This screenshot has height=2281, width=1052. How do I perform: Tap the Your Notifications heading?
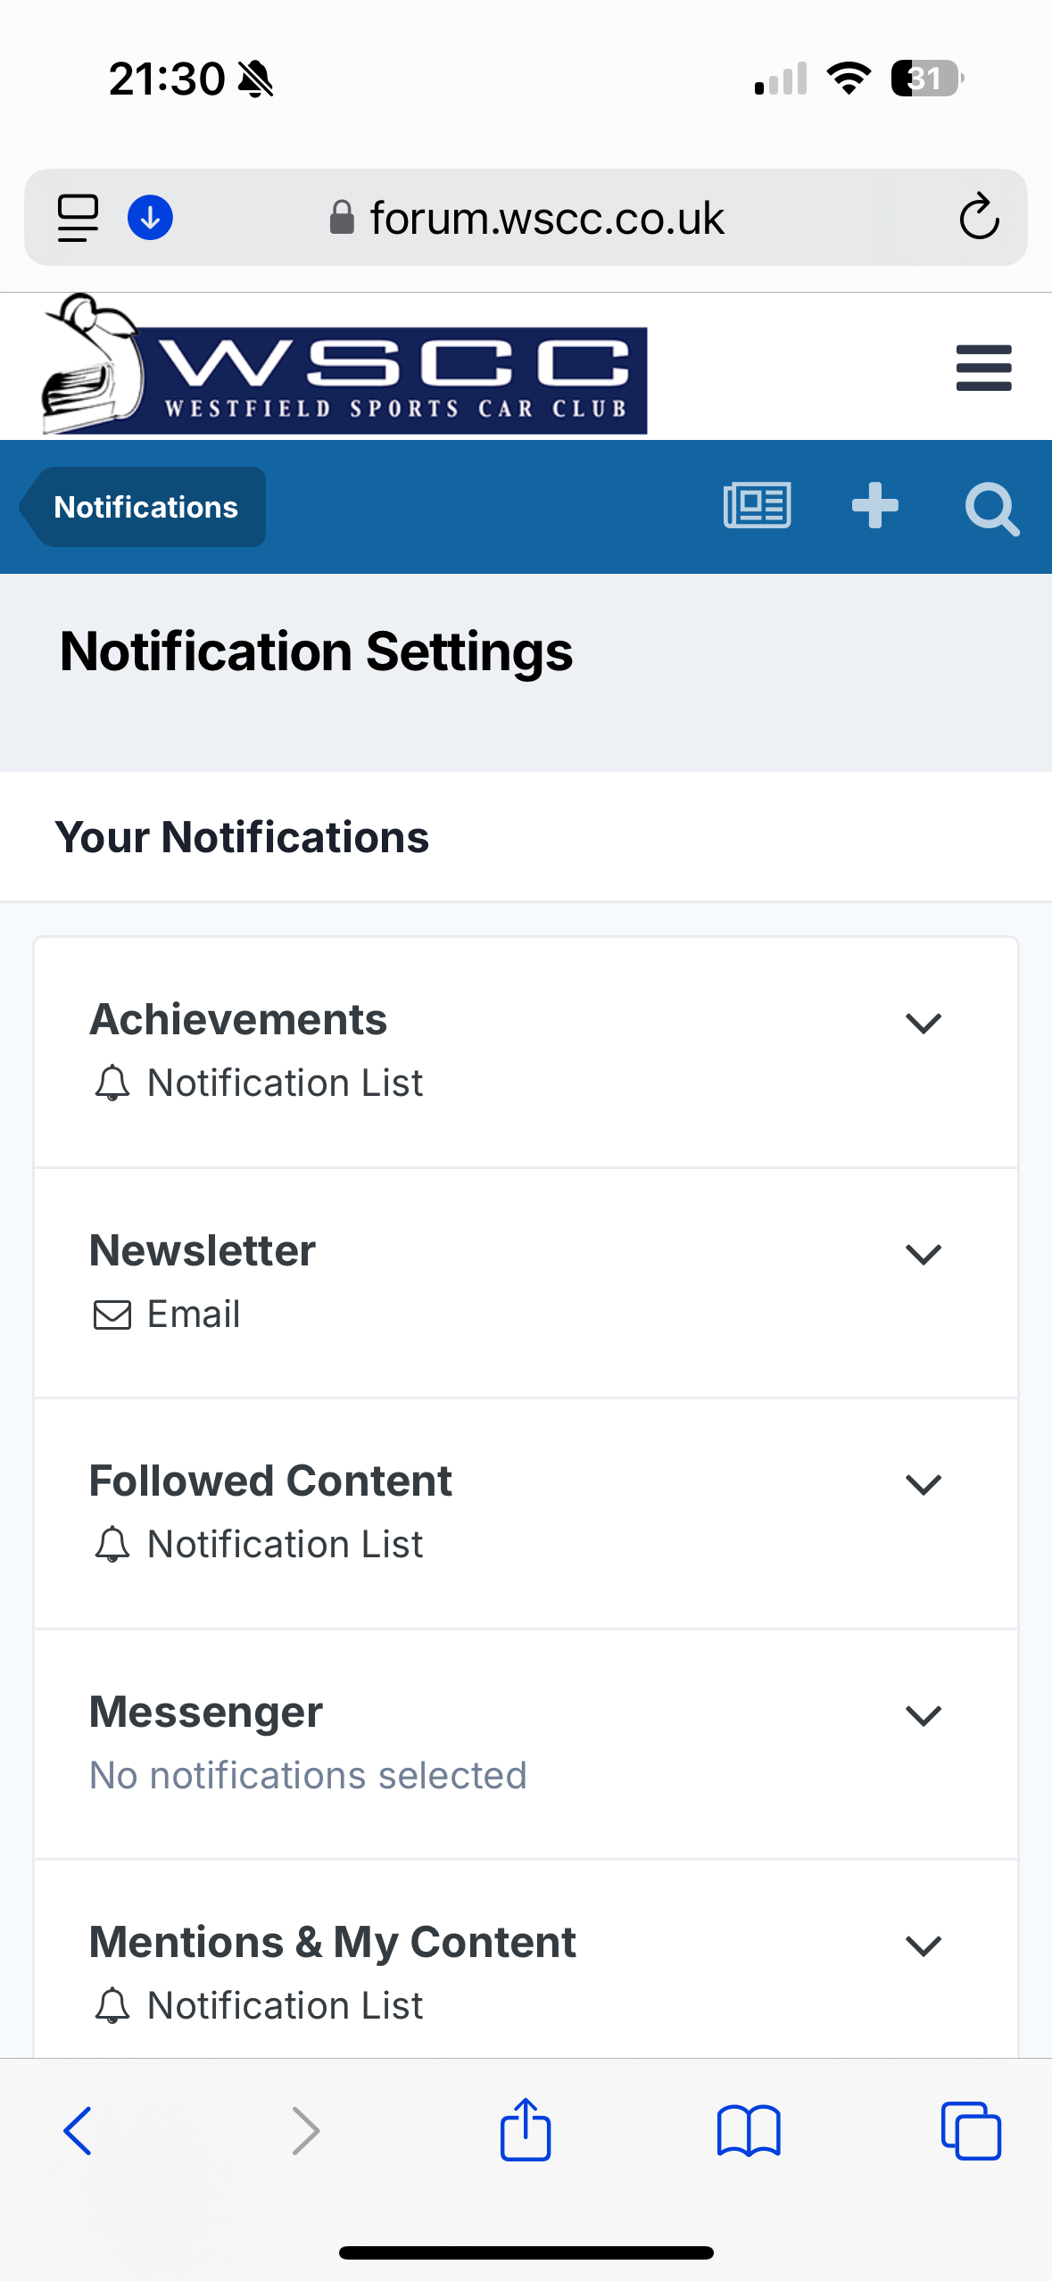coord(242,837)
